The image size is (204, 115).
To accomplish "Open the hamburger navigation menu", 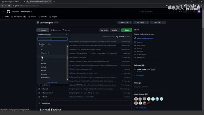I will [4, 11].
